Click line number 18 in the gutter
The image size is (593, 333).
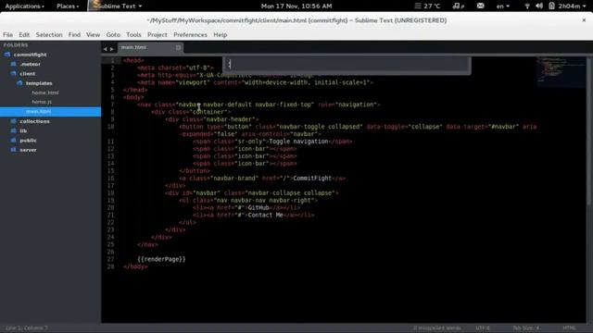110,193
